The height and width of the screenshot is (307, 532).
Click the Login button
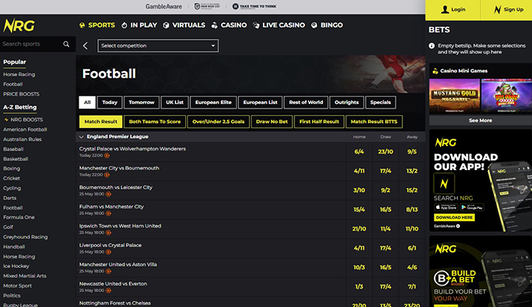point(453,10)
